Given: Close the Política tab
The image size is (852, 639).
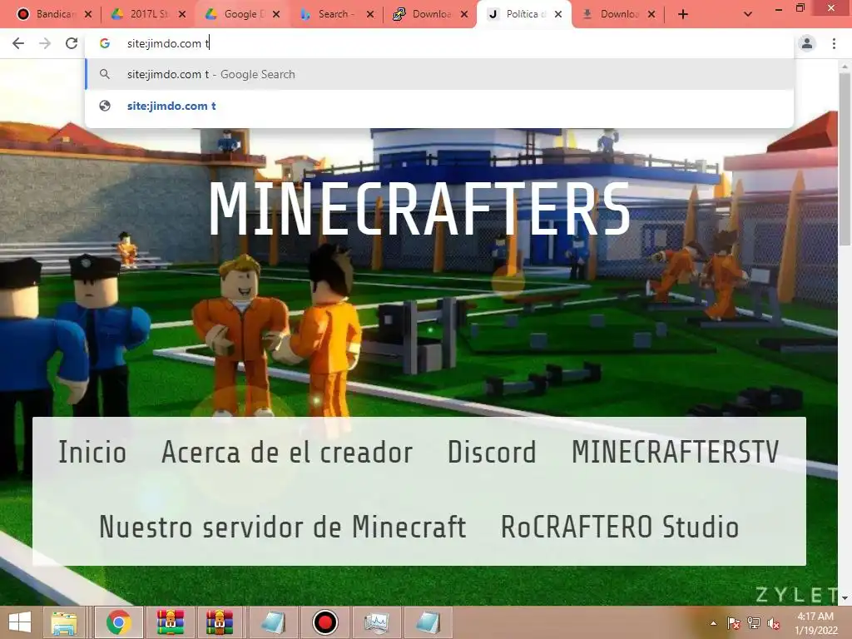Looking at the screenshot, I should 558,14.
